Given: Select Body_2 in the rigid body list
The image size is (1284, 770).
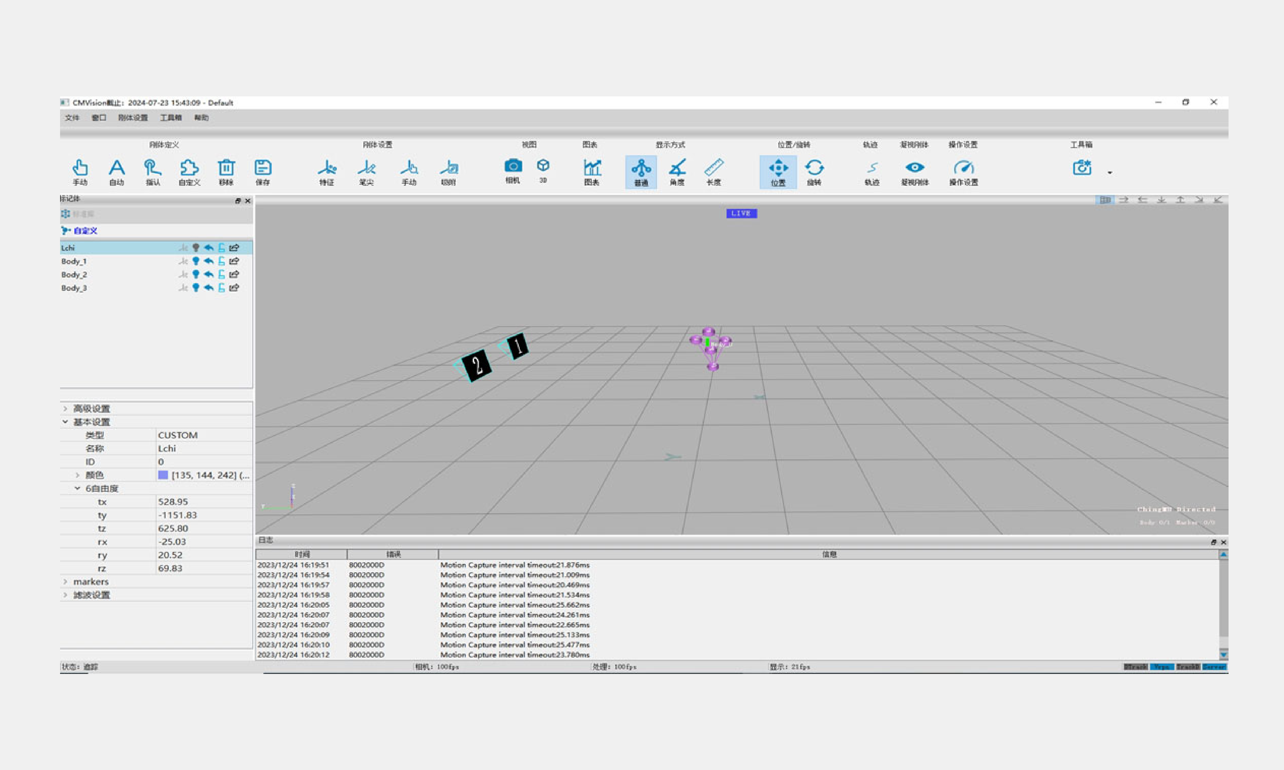Looking at the screenshot, I should 74,274.
